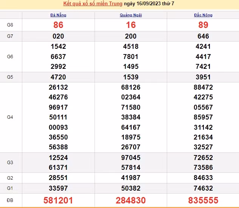Click the G7 number 020
This screenshot has height=208, width=239.
[58, 36]
